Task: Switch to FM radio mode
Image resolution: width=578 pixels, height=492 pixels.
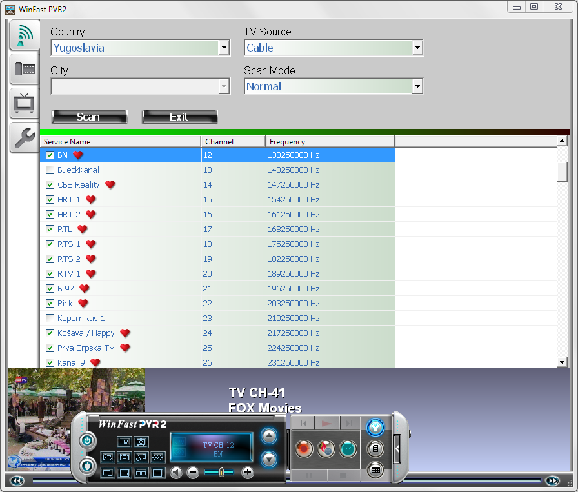Action: point(125,442)
